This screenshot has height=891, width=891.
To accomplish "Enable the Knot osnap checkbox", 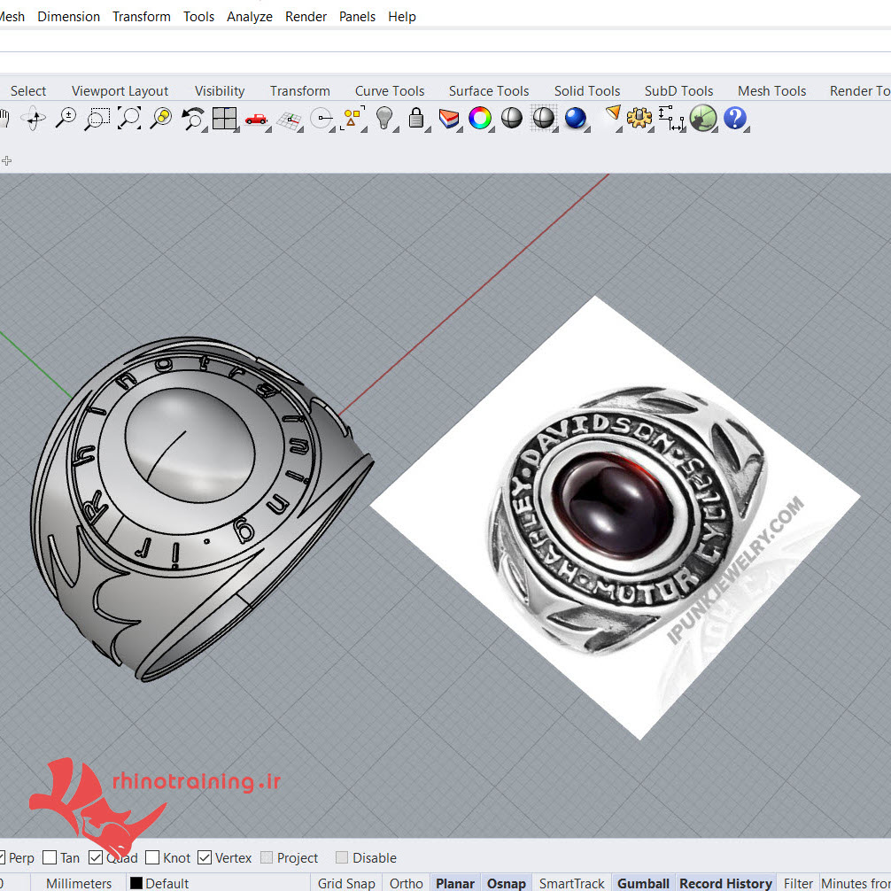I will pyautogui.click(x=153, y=857).
